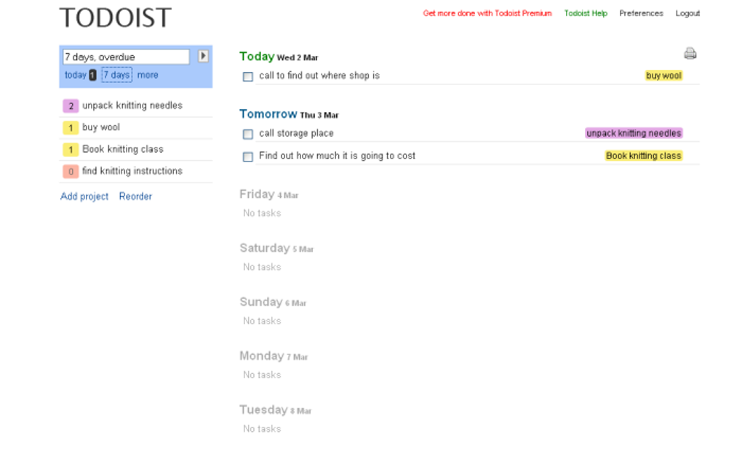The image size is (742, 464).
Task: Open Todoist Help
Action: click(586, 13)
